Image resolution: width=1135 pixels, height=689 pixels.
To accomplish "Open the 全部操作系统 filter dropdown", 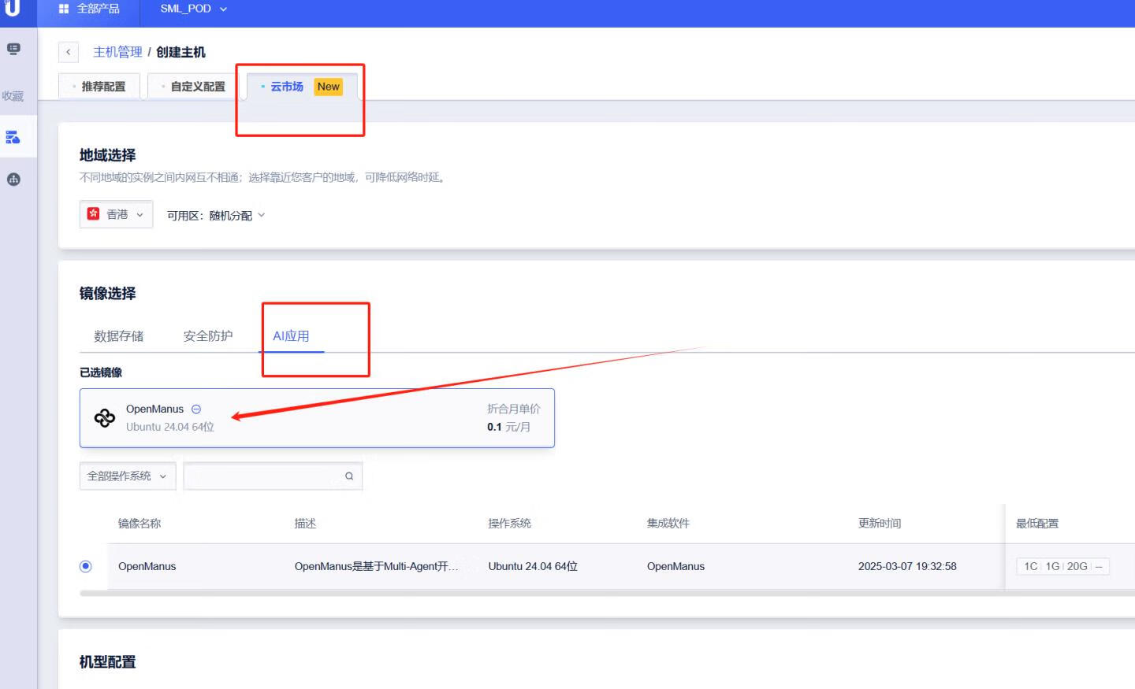I will click(127, 476).
